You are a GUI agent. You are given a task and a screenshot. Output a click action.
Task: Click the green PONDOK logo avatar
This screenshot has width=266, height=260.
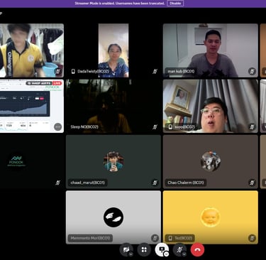[16, 161]
